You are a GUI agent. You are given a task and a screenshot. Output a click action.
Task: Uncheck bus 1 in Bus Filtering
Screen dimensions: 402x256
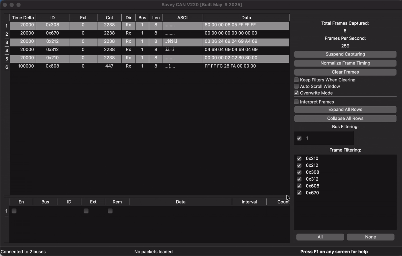[x=299, y=138]
